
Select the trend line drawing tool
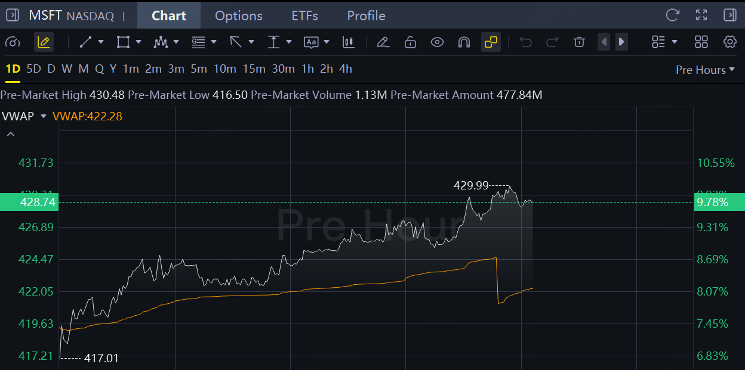click(x=85, y=42)
